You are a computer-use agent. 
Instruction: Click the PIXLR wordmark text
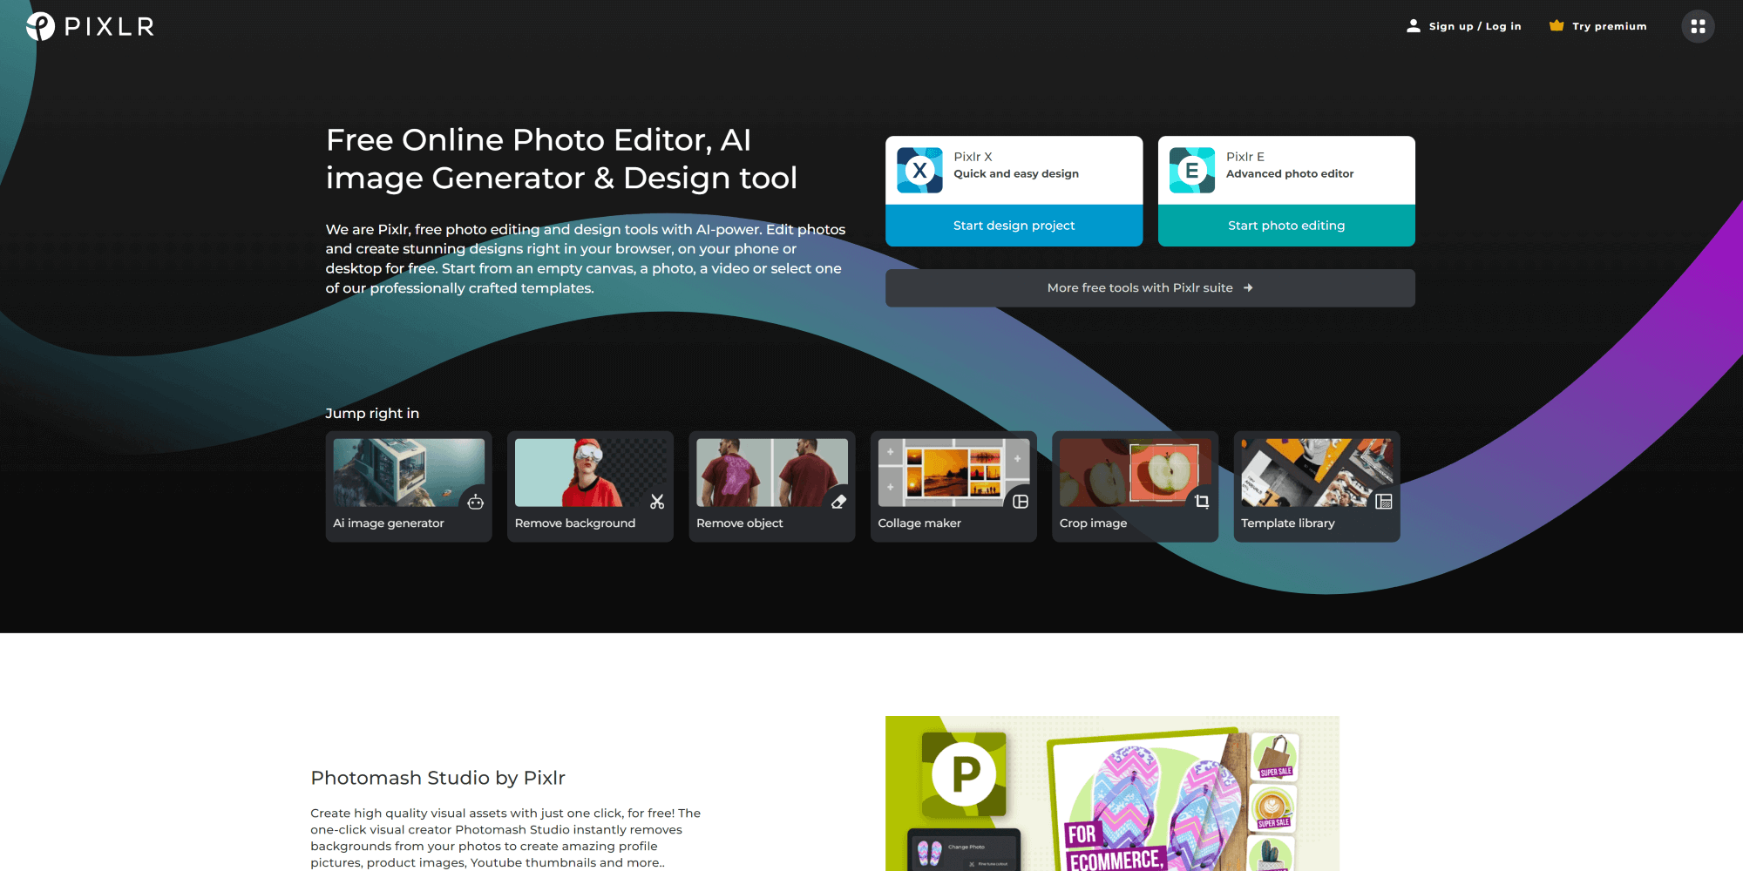[x=110, y=27]
